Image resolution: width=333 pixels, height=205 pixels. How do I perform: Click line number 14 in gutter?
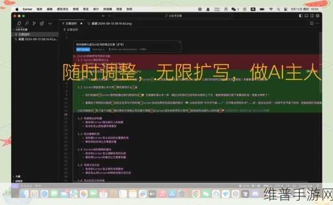coord(65,114)
